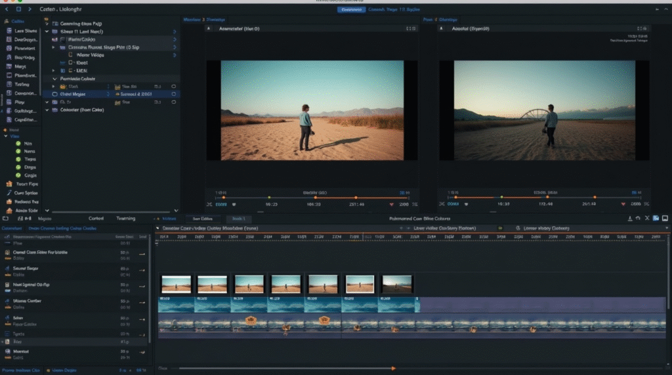
Task: Select the first clip thumbnail in the timeline
Action: click(176, 284)
